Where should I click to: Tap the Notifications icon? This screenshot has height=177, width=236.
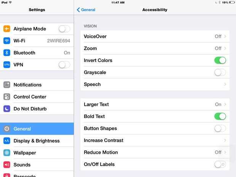7,85
